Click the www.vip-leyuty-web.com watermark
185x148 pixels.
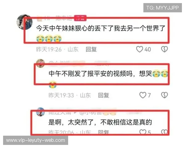coord(35,140)
